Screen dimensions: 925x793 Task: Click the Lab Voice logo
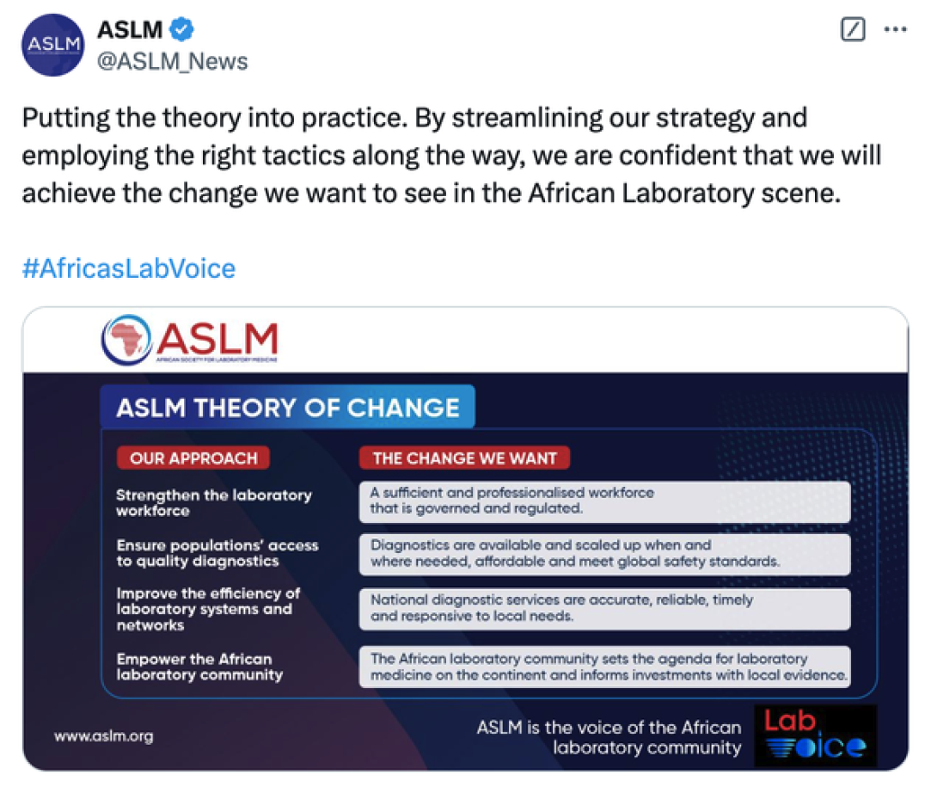[815, 735]
